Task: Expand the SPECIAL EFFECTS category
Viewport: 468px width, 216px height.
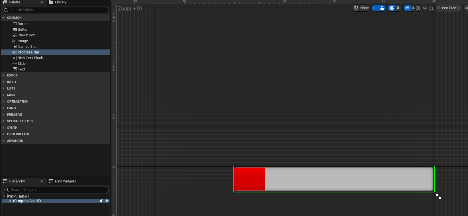Action: (x=3, y=121)
